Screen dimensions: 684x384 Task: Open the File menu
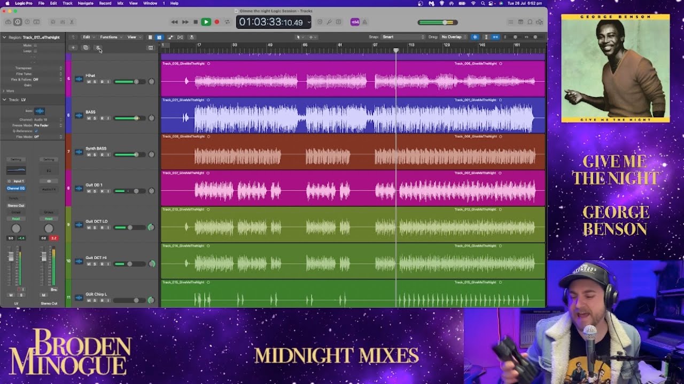[41, 3]
